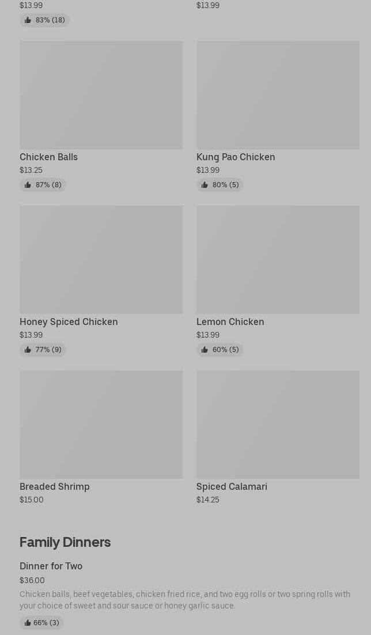Select the Honey Spiced Chicken image
Image resolution: width=371 pixels, height=635 pixels.
pos(101,260)
